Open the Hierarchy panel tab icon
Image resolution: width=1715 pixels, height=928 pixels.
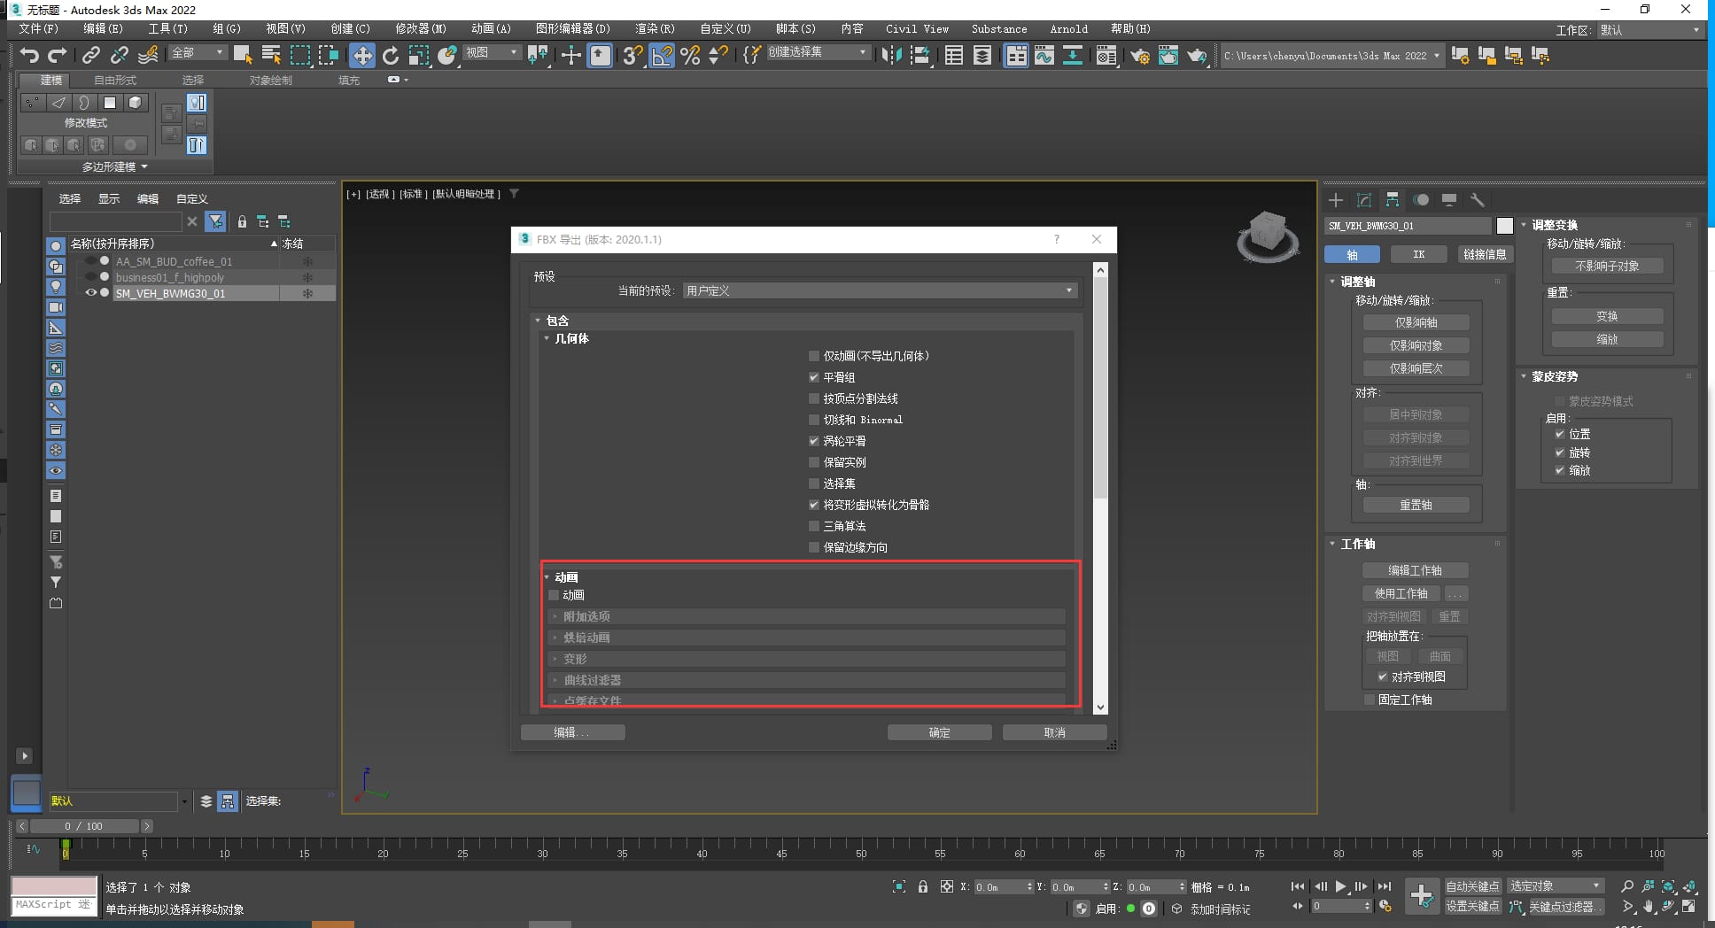1393,200
